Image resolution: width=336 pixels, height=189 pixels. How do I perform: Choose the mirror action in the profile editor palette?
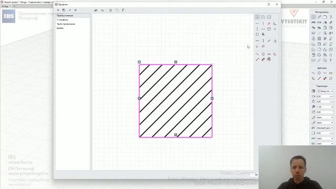(x=269, y=54)
